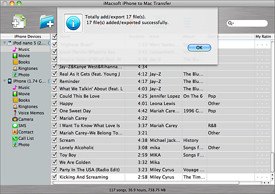Open Photo under iPod nano 5
The image size is (275, 194).
pos(24,74)
